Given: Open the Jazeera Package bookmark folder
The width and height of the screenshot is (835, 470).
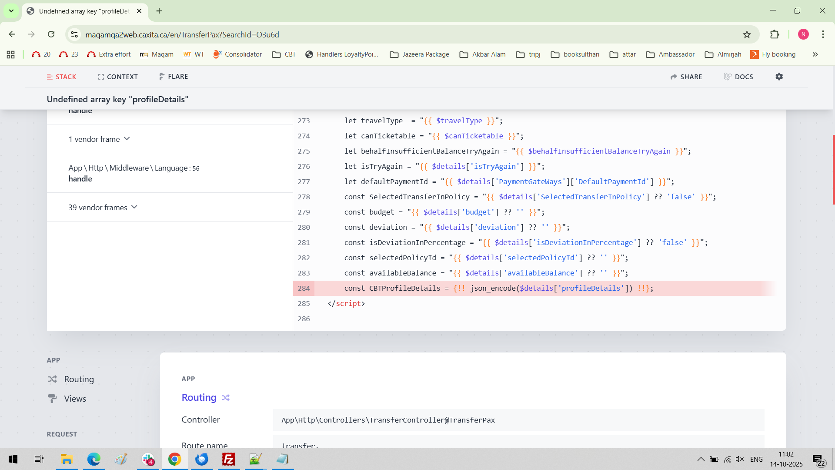Looking at the screenshot, I should point(419,54).
